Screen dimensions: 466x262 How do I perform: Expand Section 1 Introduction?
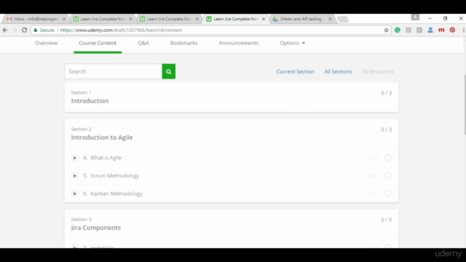click(232, 97)
